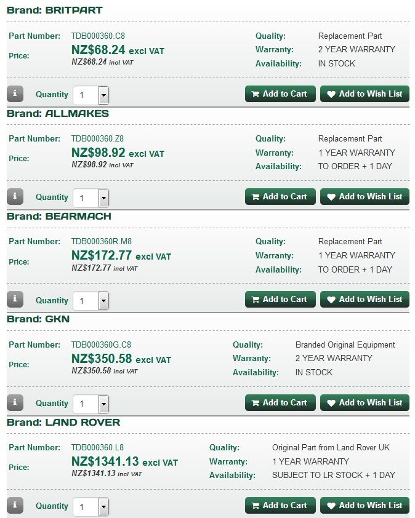Add GKN part to Wish List
Viewport: 415px width, 518px height.
pyautogui.click(x=365, y=403)
